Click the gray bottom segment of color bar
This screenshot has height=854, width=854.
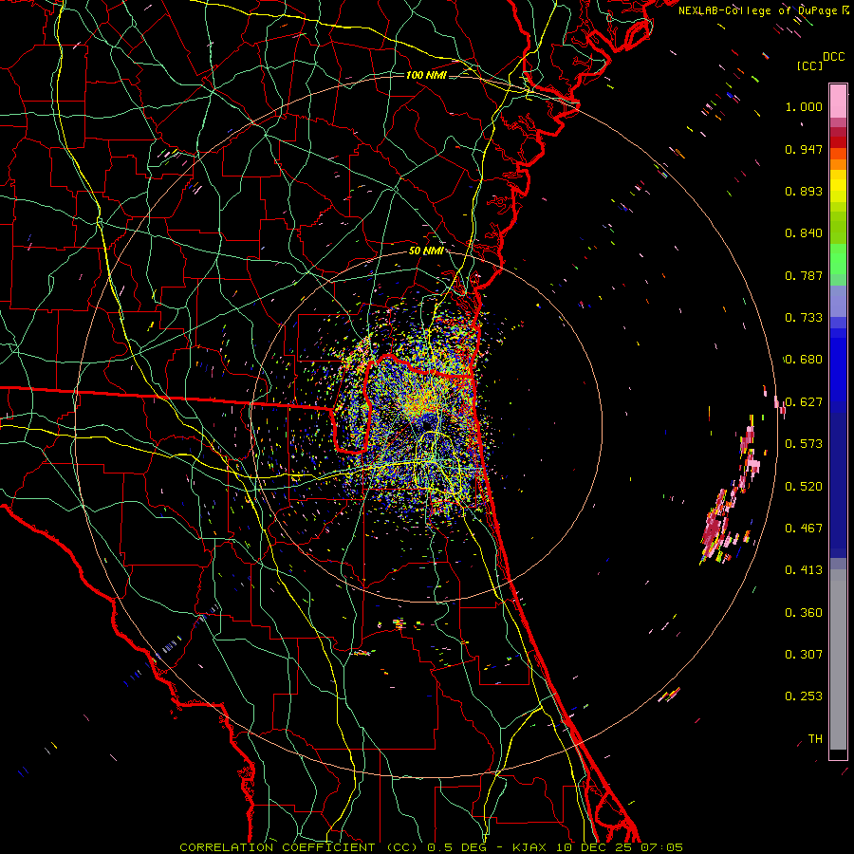click(x=838, y=659)
